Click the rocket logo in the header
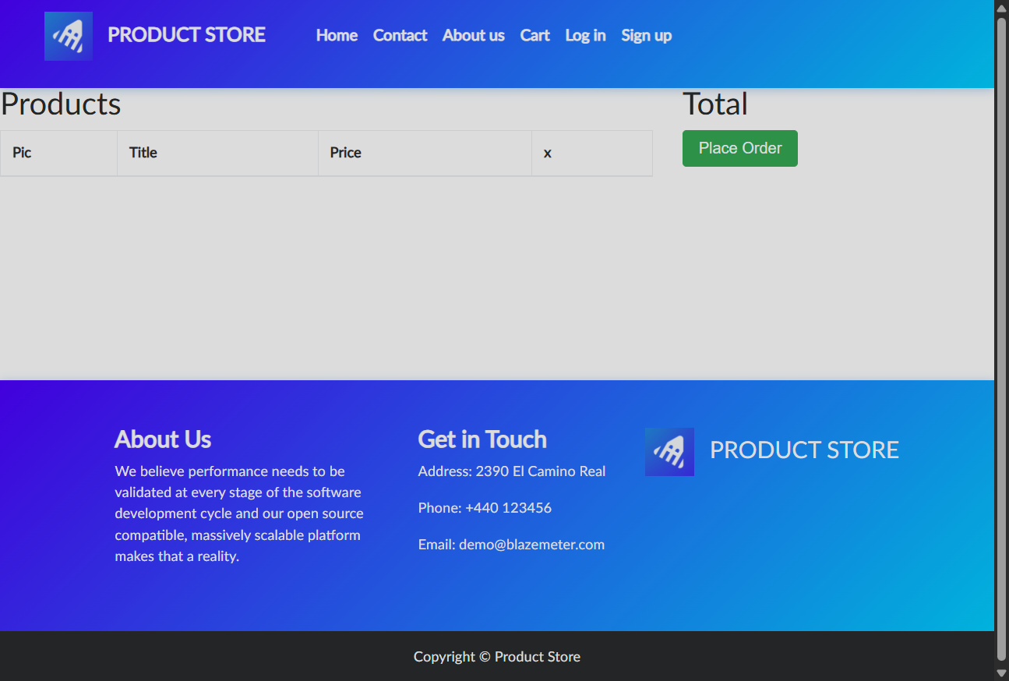Image resolution: width=1009 pixels, height=681 pixels. click(69, 36)
